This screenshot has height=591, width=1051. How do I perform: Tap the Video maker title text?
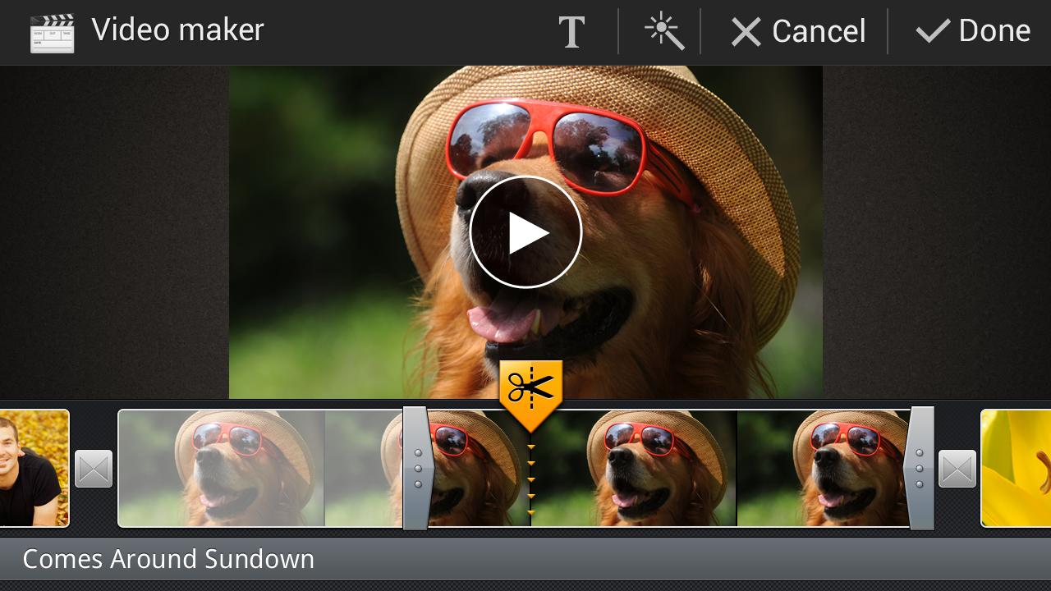pos(177,30)
